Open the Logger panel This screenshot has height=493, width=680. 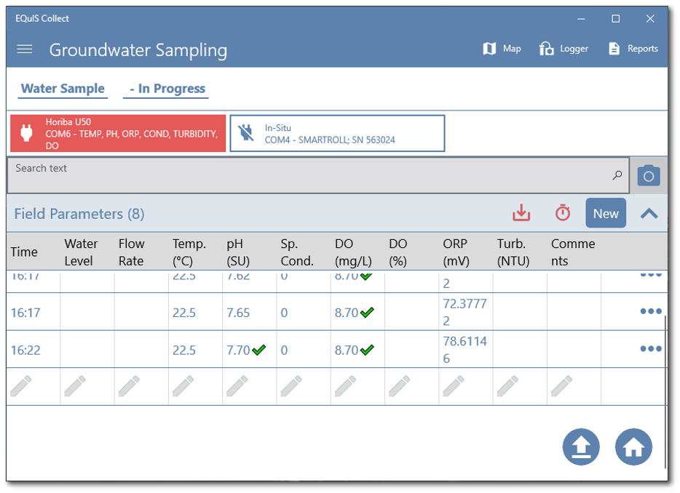564,48
